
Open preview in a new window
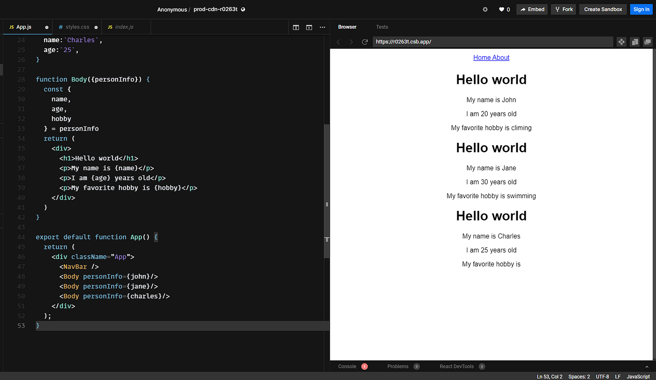648,42
